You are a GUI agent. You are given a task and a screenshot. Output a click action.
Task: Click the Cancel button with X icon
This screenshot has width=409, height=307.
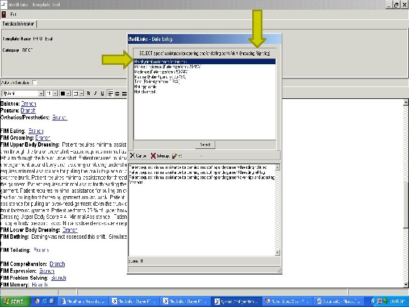(x=139, y=156)
